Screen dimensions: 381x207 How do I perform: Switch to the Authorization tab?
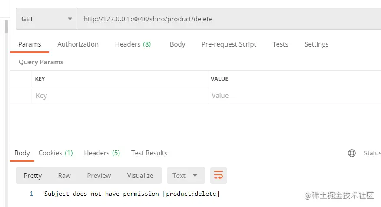click(78, 44)
